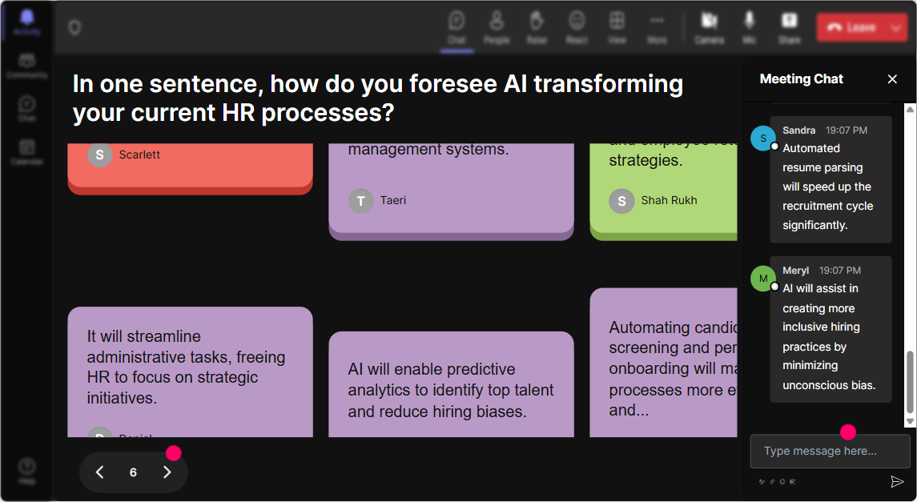The image size is (917, 502).
Task: Click the 19:07 PM timestamp on Meryl's message
Action: point(840,271)
